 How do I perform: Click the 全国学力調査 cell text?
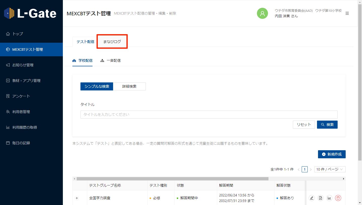[x=100, y=198]
